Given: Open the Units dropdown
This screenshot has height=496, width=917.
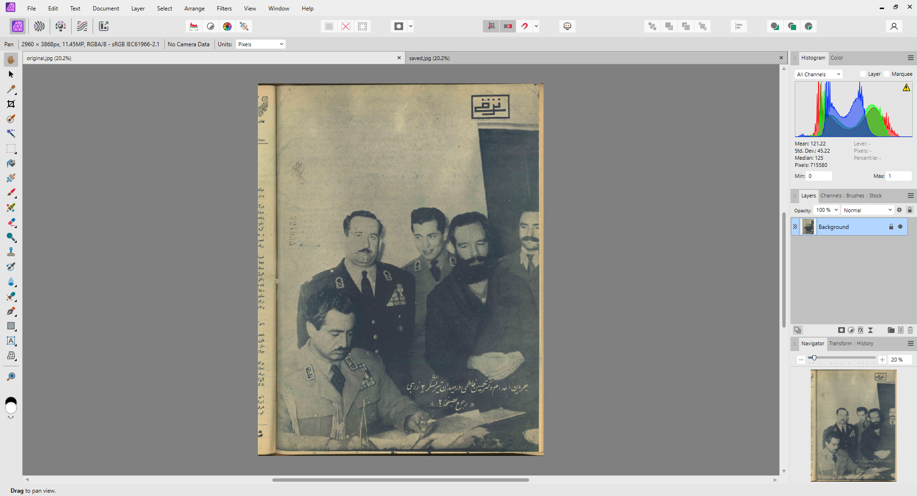Looking at the screenshot, I should coord(261,44).
